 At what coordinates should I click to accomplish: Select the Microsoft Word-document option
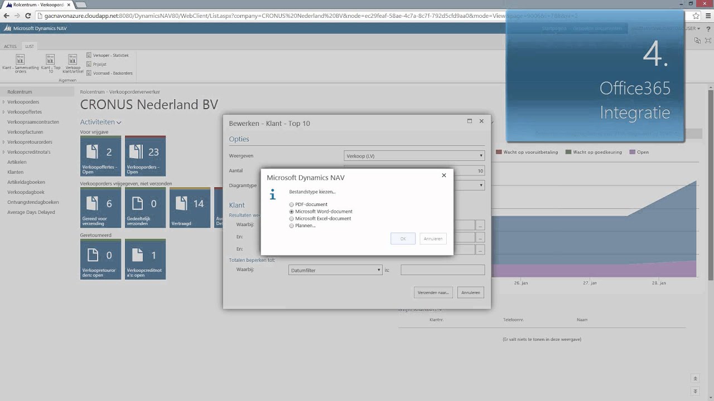pyautogui.click(x=291, y=212)
